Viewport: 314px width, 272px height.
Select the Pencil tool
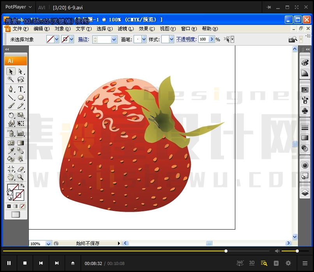(20, 105)
